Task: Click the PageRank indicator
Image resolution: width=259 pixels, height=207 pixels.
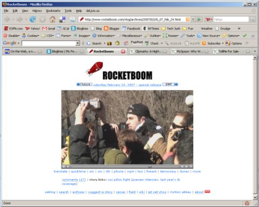Action: click(x=137, y=43)
